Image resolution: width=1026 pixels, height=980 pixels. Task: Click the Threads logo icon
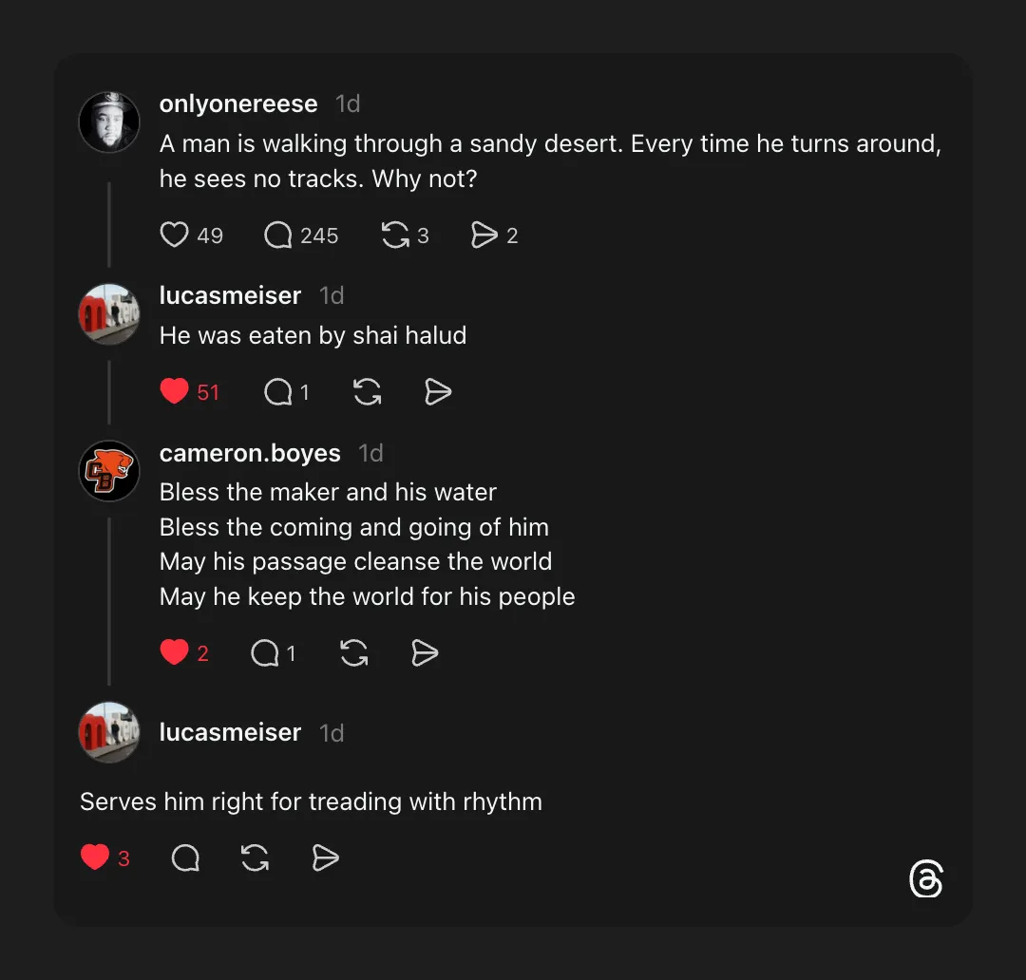coord(925,879)
